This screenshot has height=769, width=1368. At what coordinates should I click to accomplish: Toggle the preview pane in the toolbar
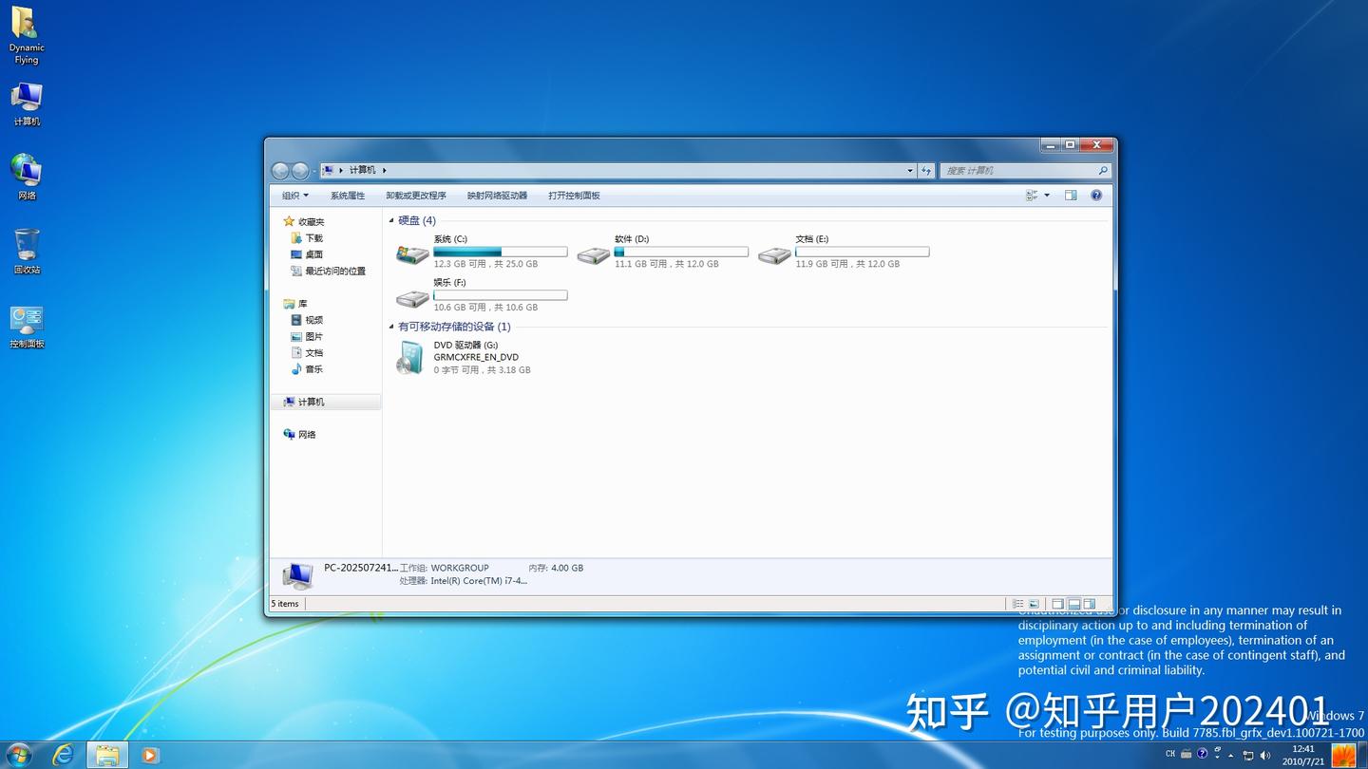pos(1070,195)
